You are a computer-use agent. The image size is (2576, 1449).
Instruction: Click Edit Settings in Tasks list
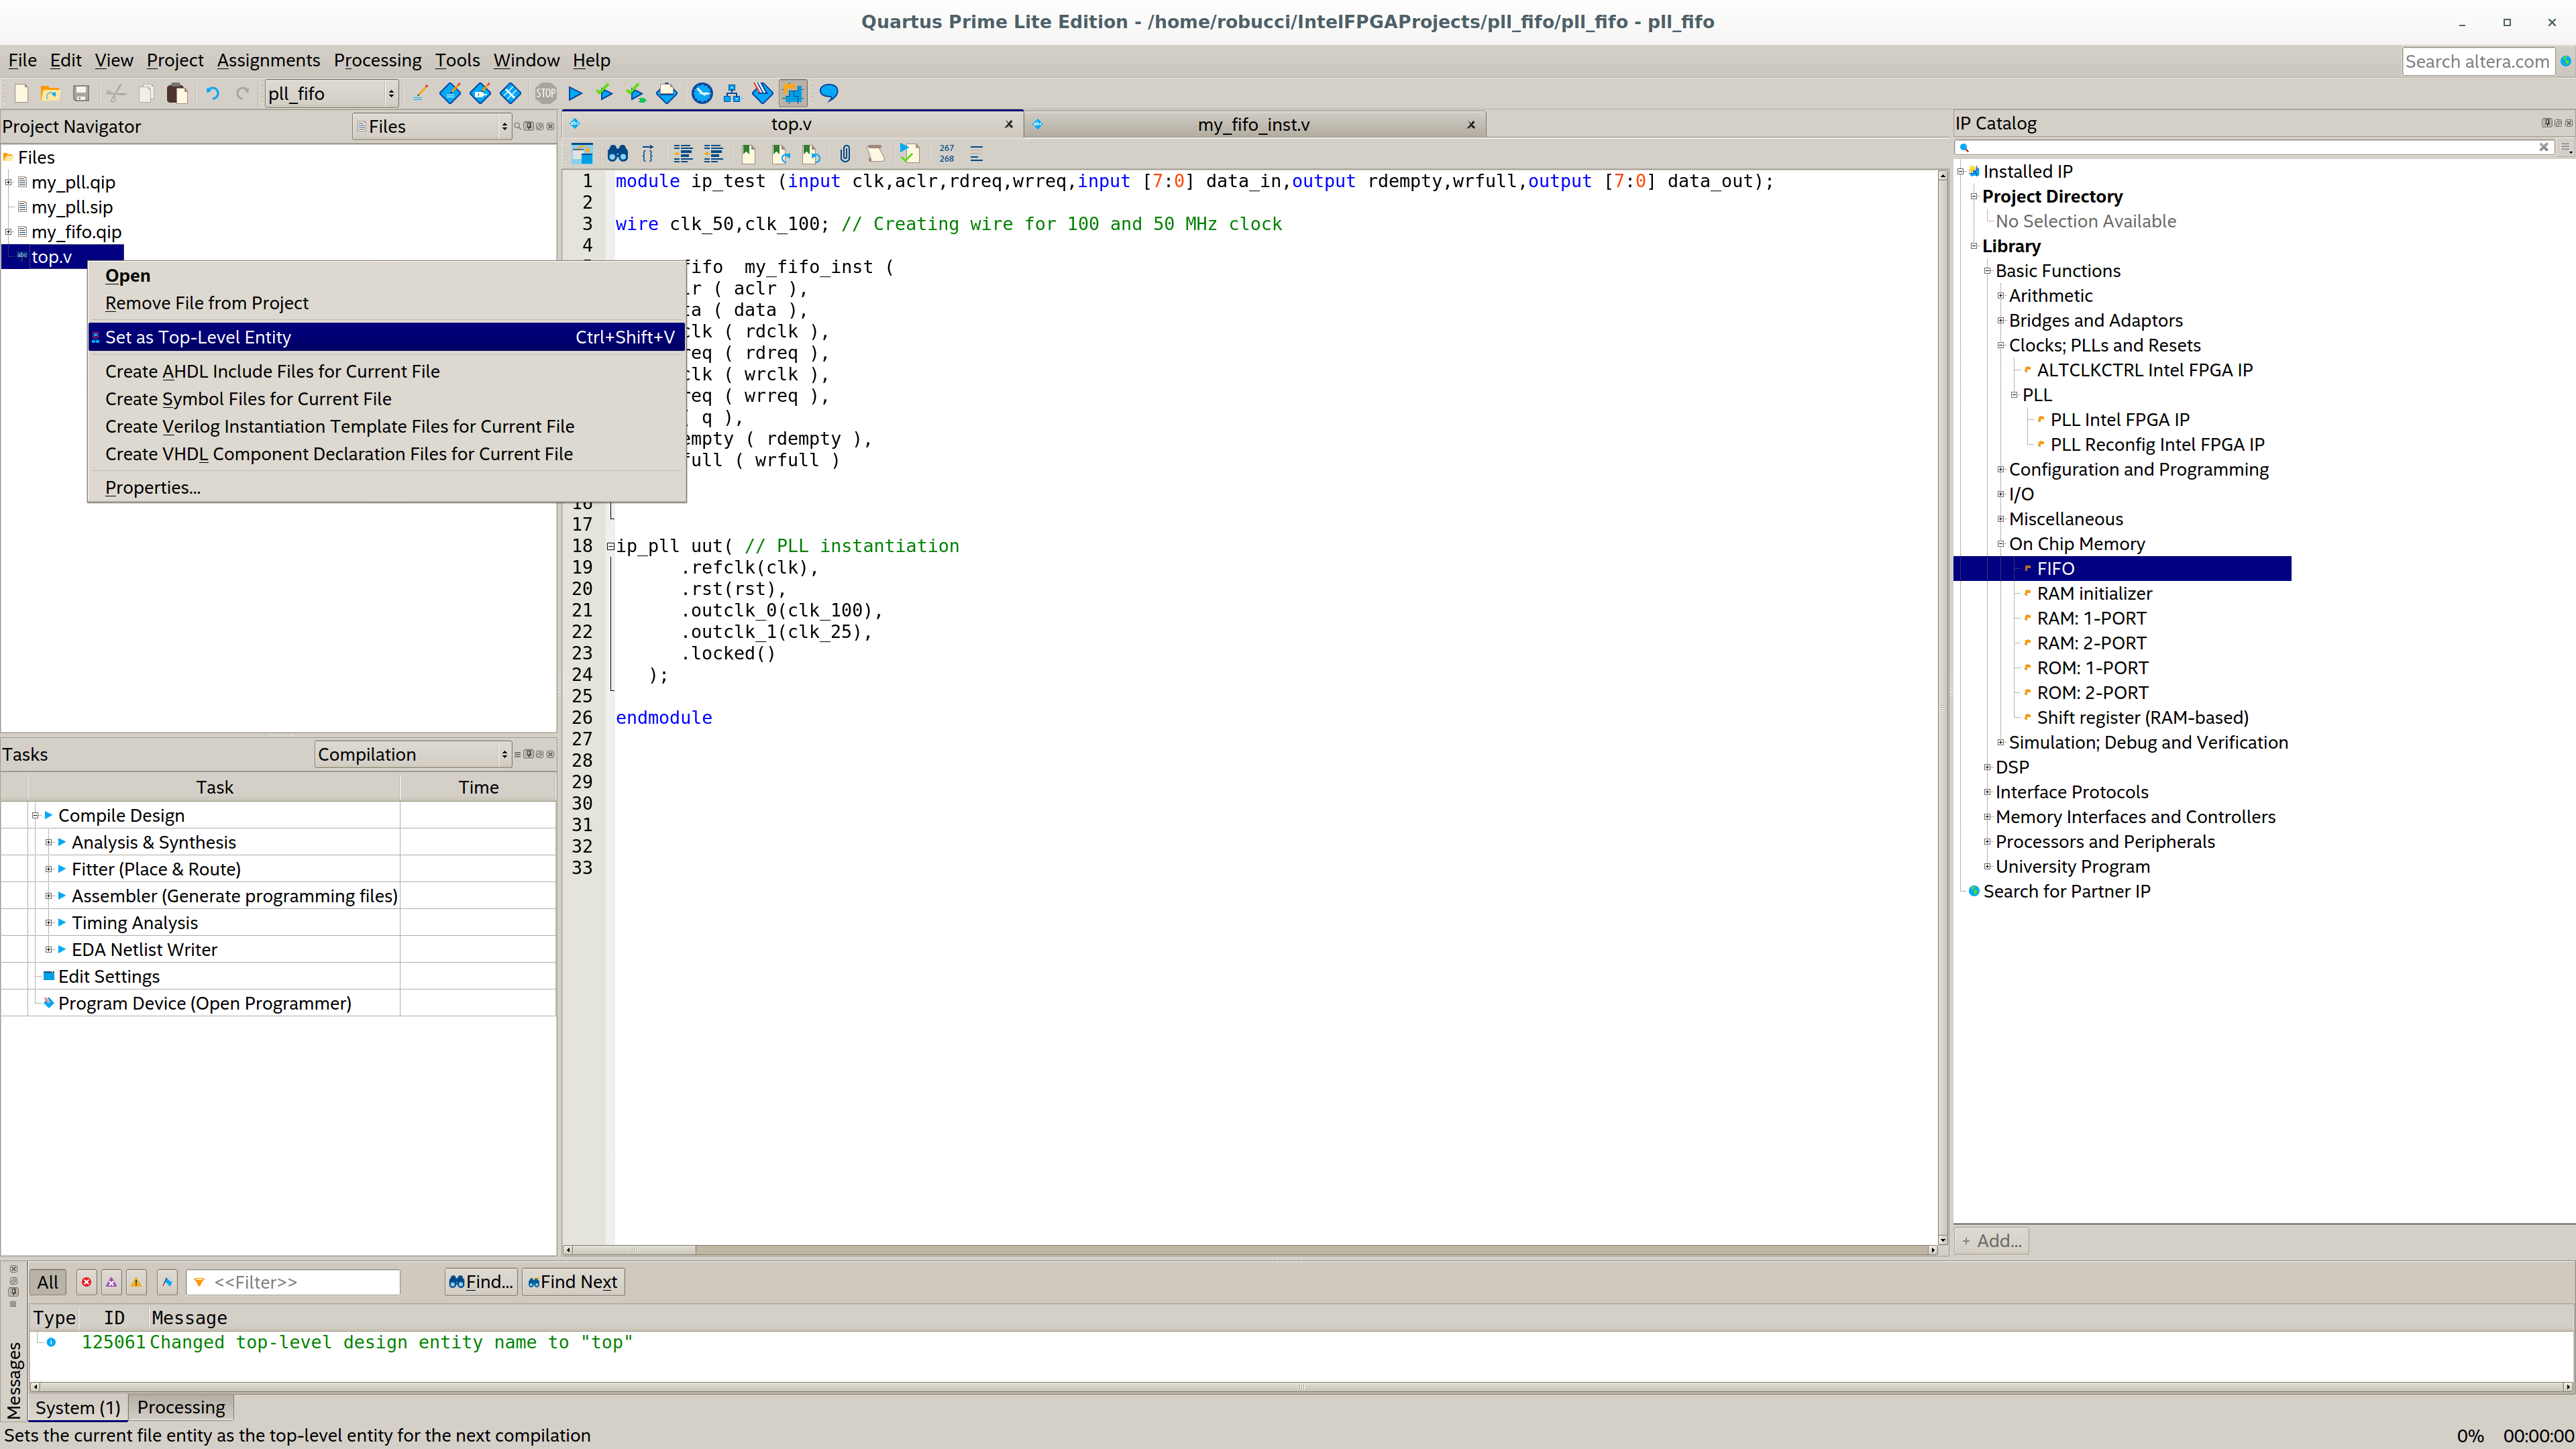109,976
